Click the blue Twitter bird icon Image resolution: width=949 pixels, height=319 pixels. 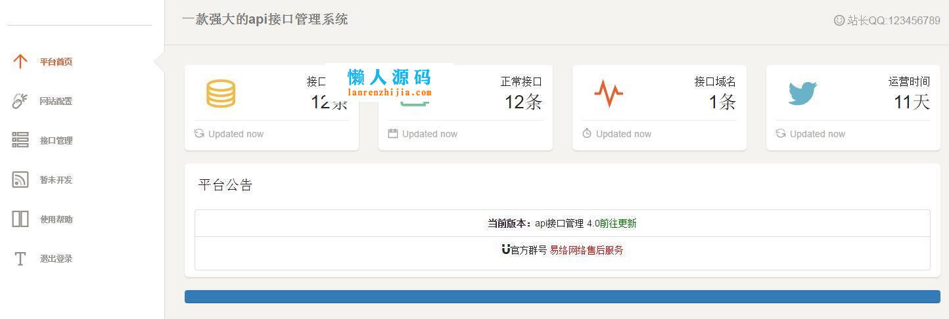point(802,94)
